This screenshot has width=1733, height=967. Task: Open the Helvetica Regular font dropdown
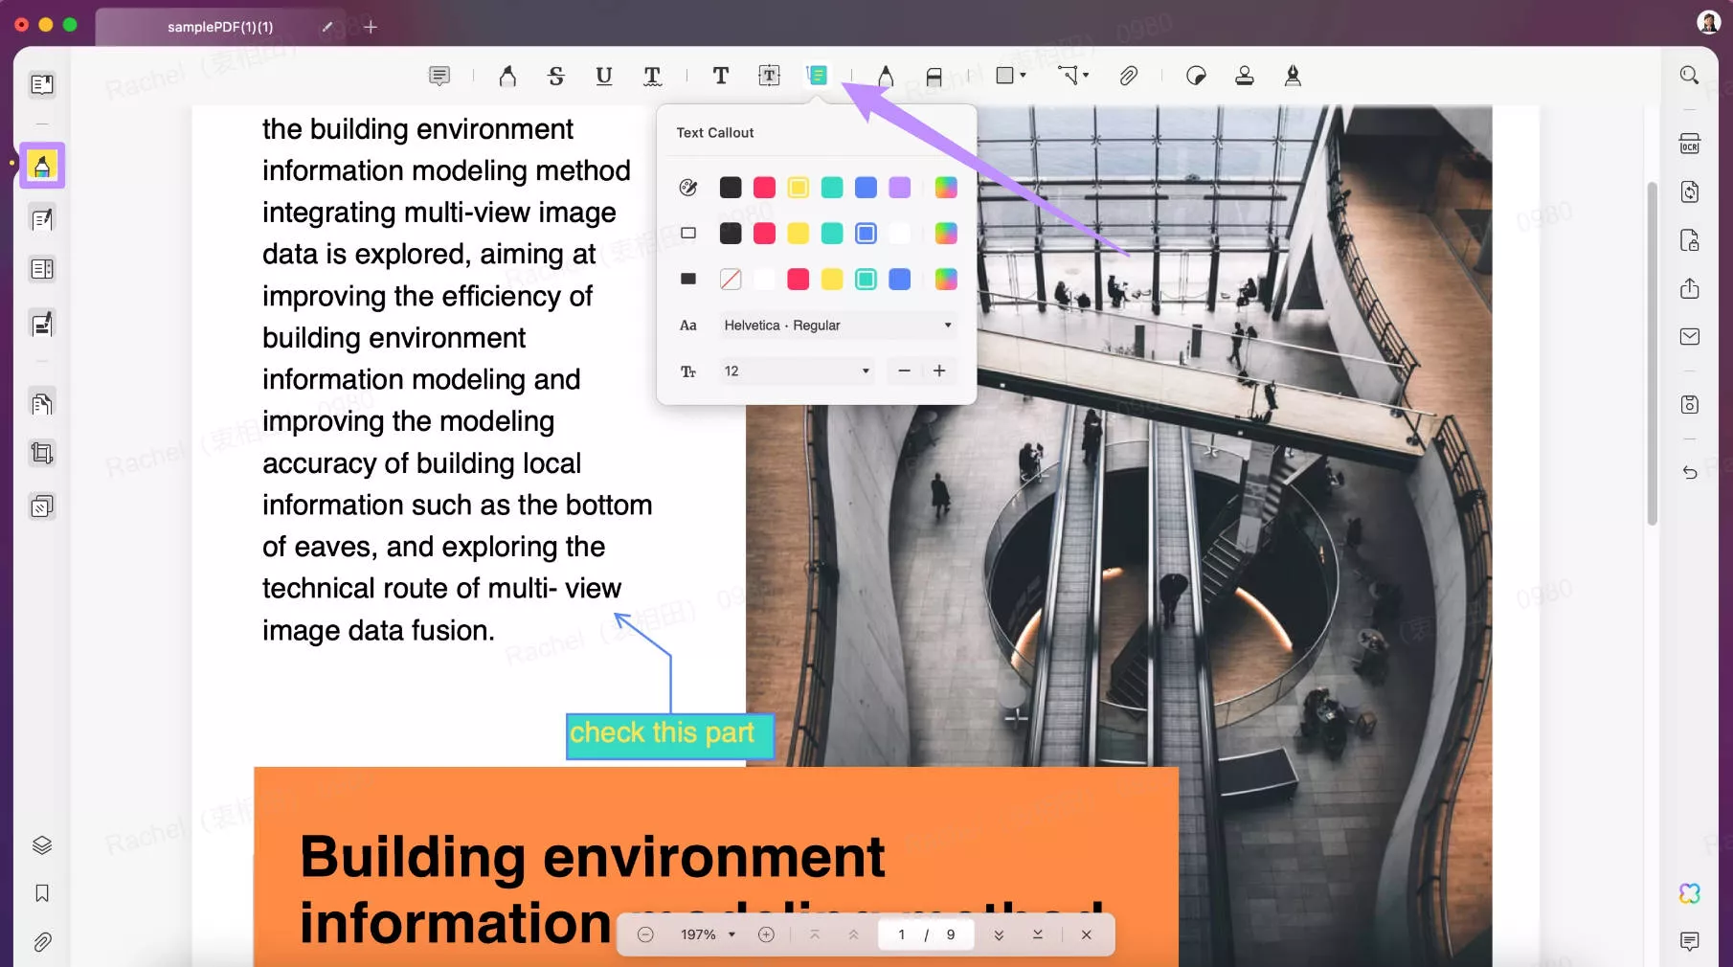837,326
